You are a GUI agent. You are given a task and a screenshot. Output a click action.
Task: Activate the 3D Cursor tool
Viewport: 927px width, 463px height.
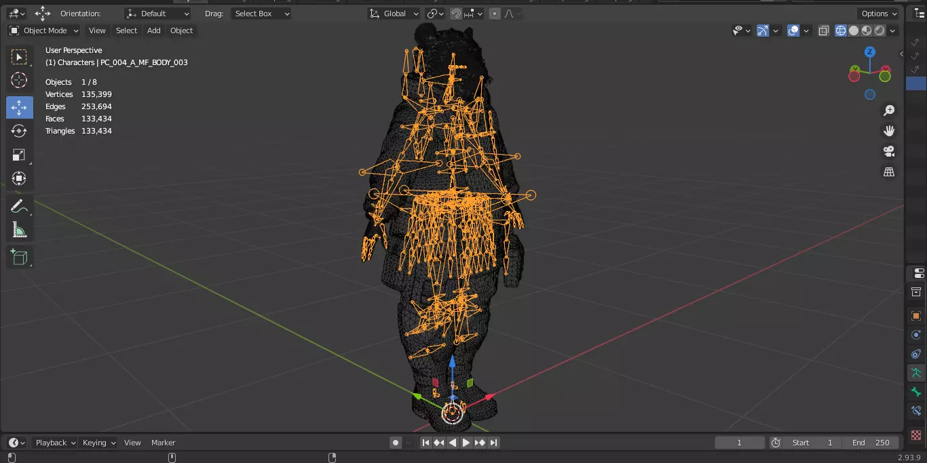click(19, 80)
